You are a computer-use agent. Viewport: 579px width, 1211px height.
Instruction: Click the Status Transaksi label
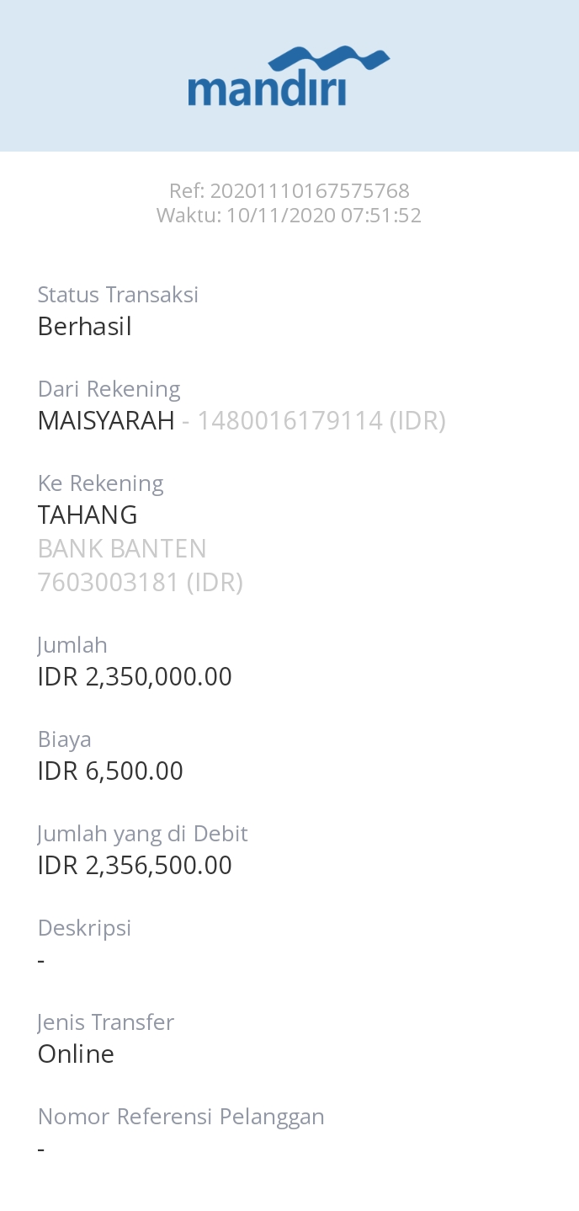[x=118, y=295]
